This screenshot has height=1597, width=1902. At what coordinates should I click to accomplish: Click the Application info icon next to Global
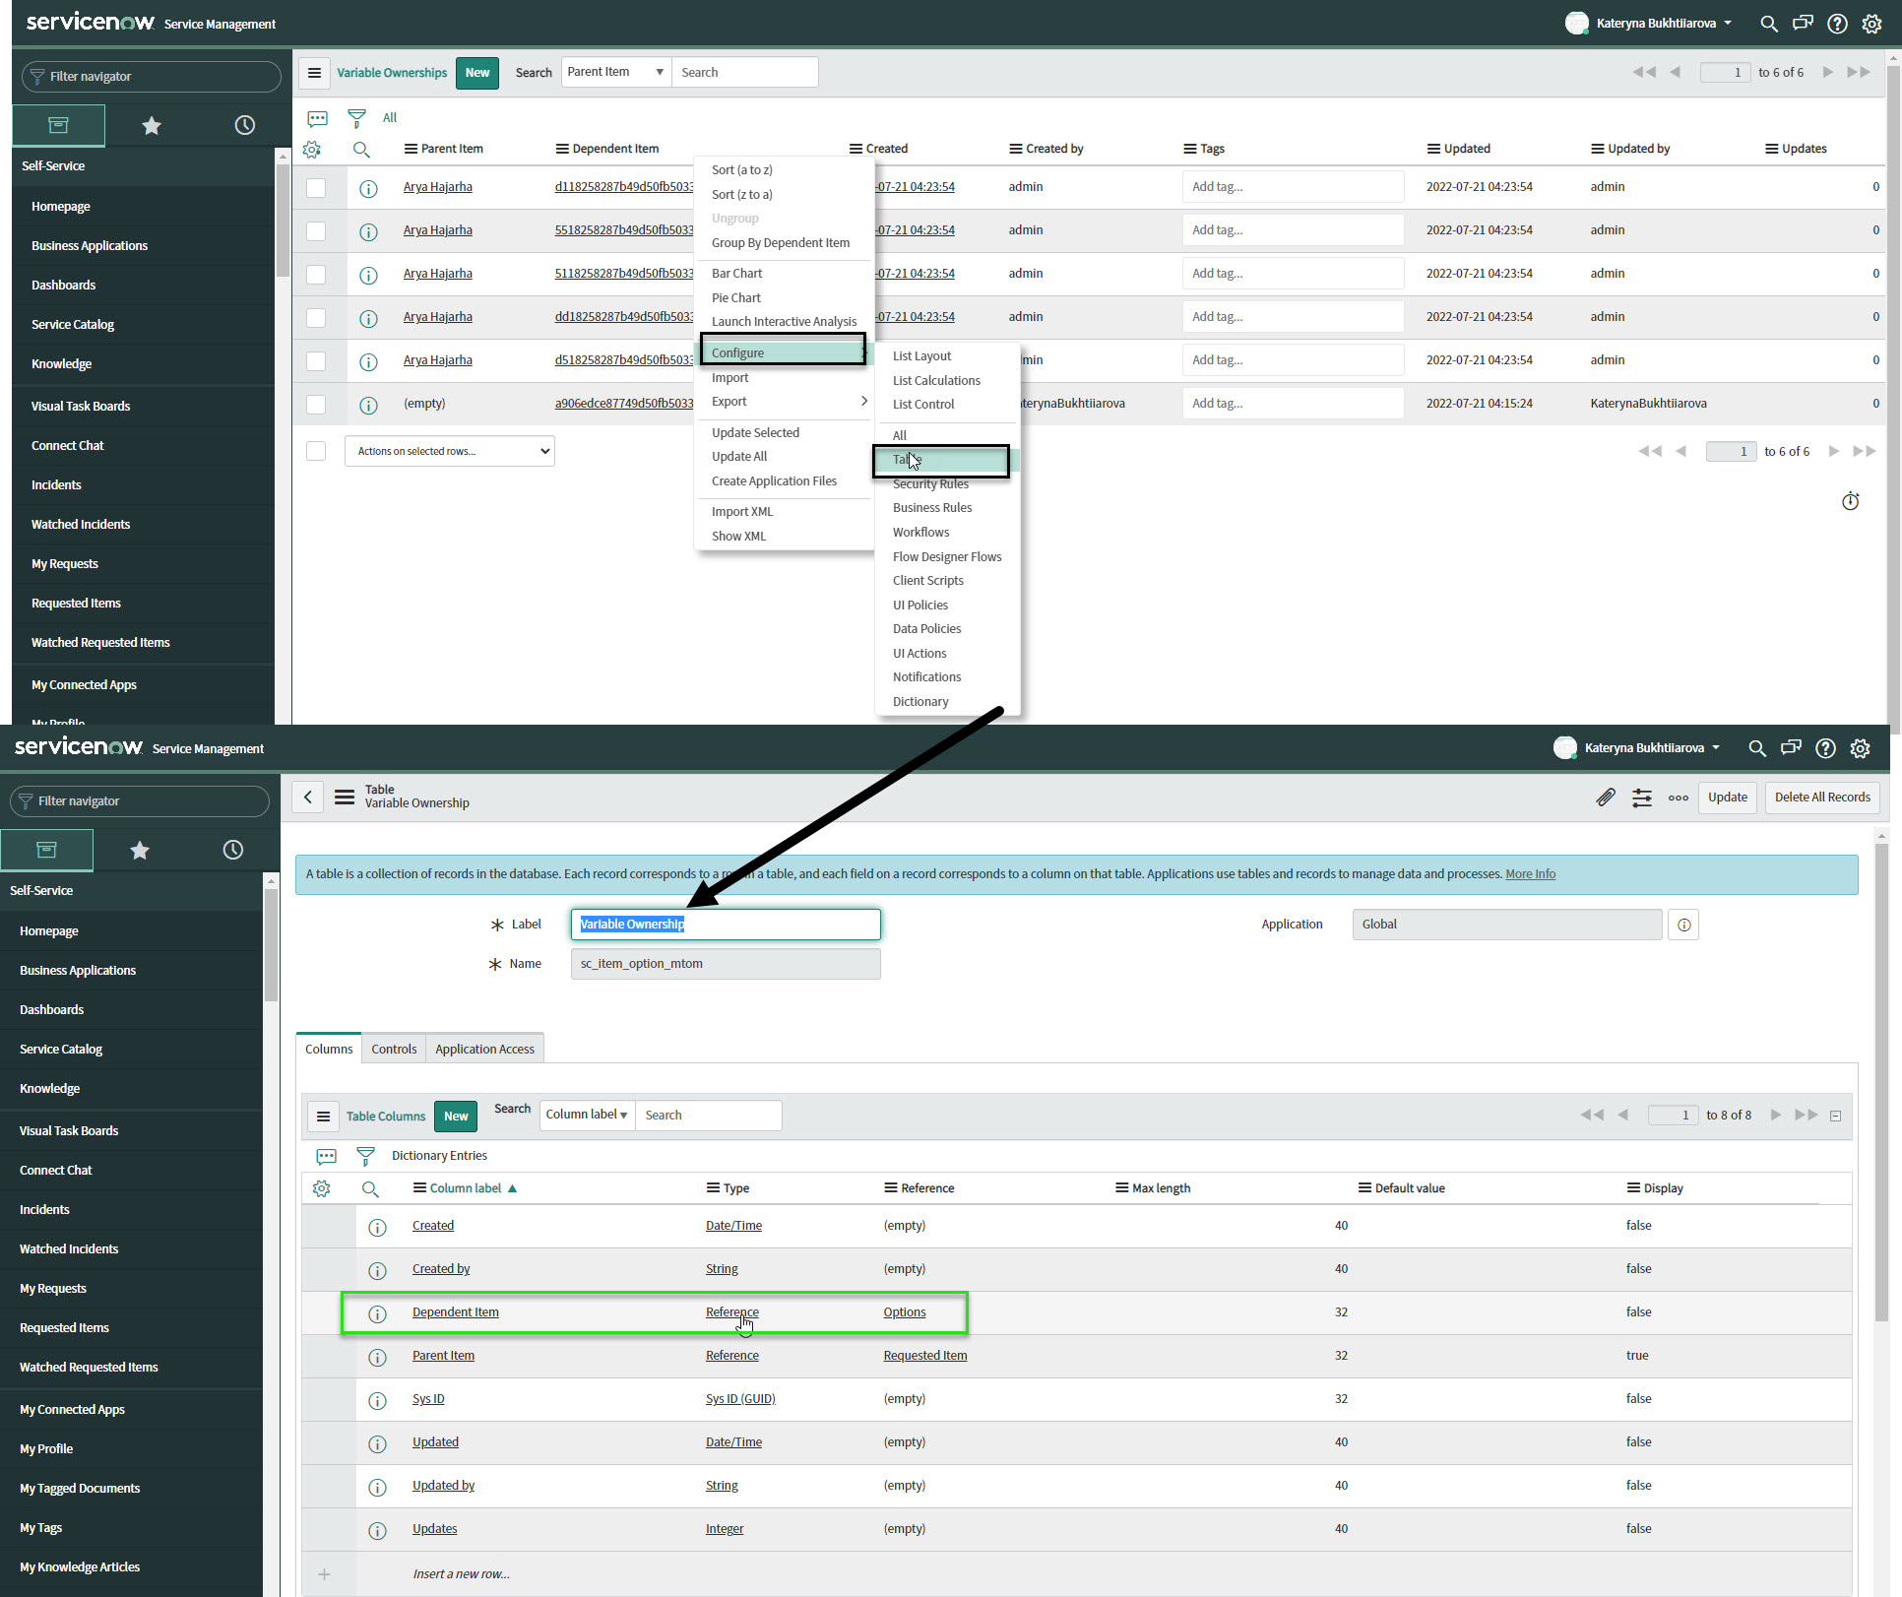pos(1683,925)
